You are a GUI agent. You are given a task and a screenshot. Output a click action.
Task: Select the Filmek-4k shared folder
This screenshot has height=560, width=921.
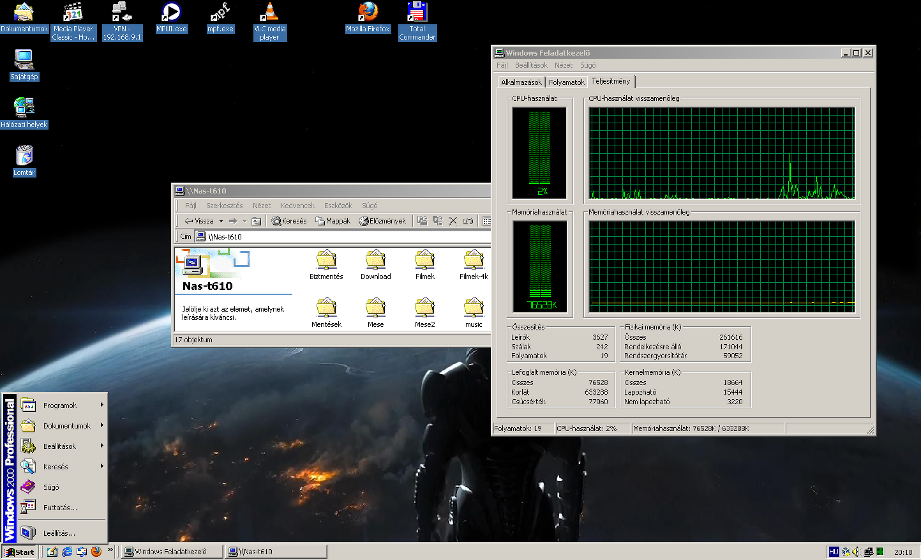pyautogui.click(x=474, y=265)
